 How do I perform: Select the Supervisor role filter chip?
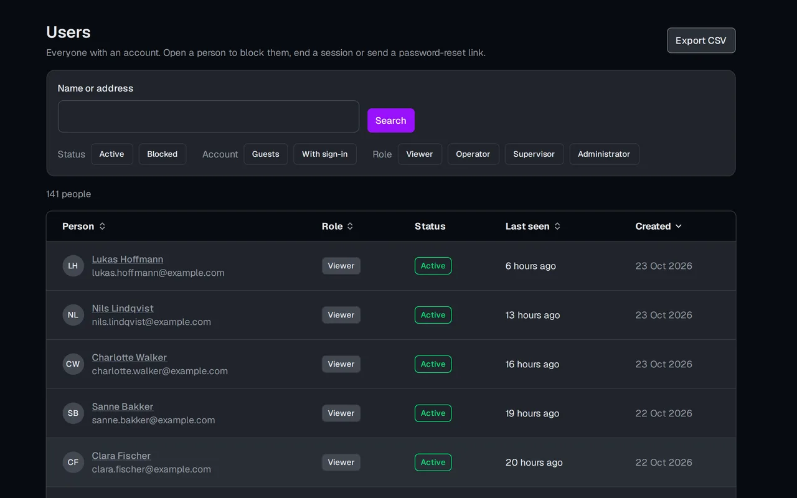point(534,154)
